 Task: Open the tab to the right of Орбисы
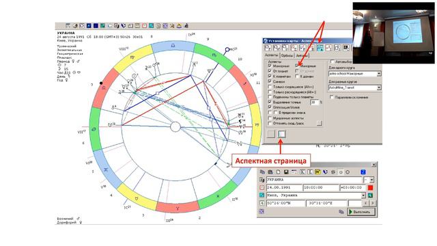point(302,55)
